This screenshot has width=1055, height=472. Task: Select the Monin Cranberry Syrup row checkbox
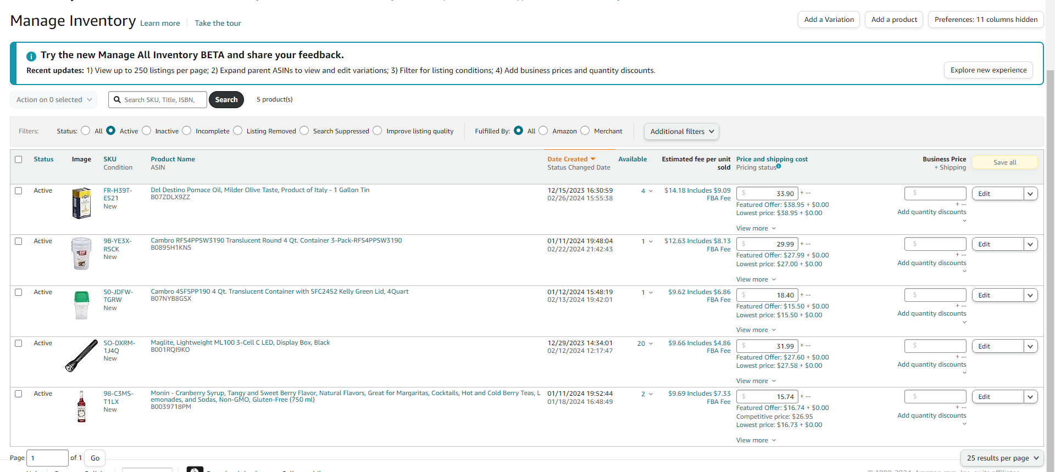point(19,394)
